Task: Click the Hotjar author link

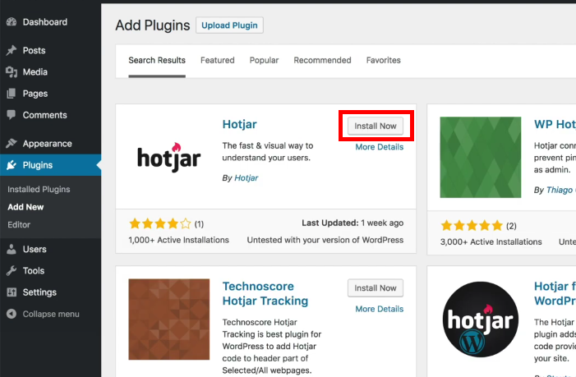Action: coord(247,177)
